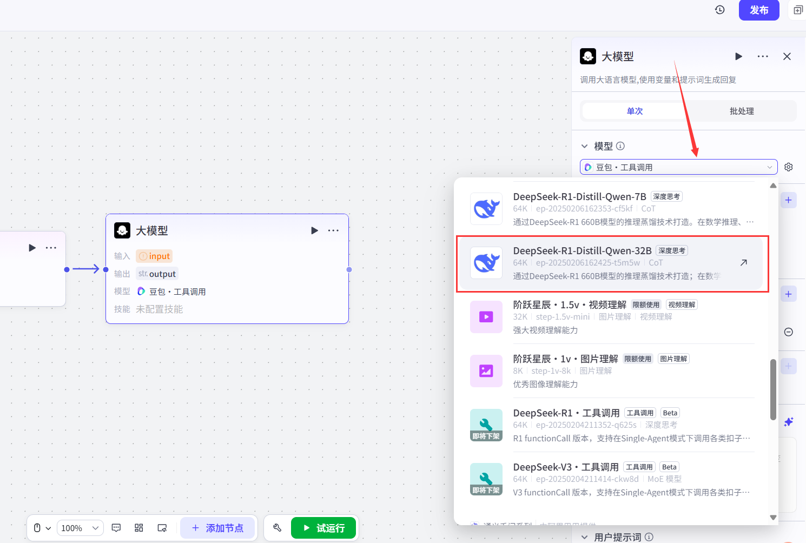
Task: Switch to the 批处理 tab
Action: click(742, 111)
